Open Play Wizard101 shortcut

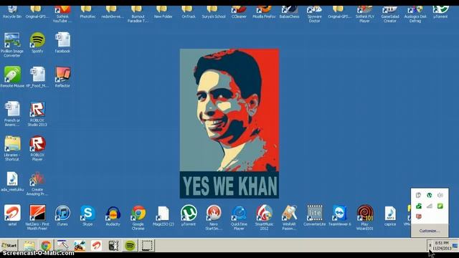click(365, 218)
